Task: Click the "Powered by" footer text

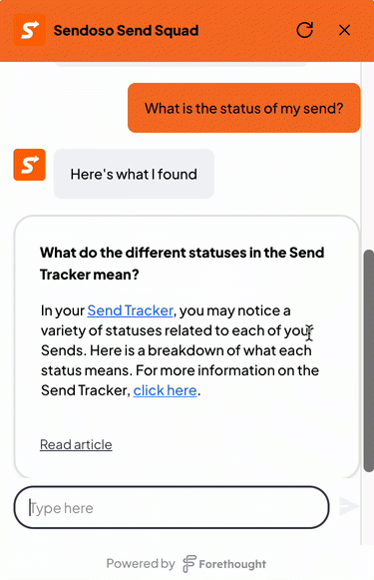Action: [141, 563]
